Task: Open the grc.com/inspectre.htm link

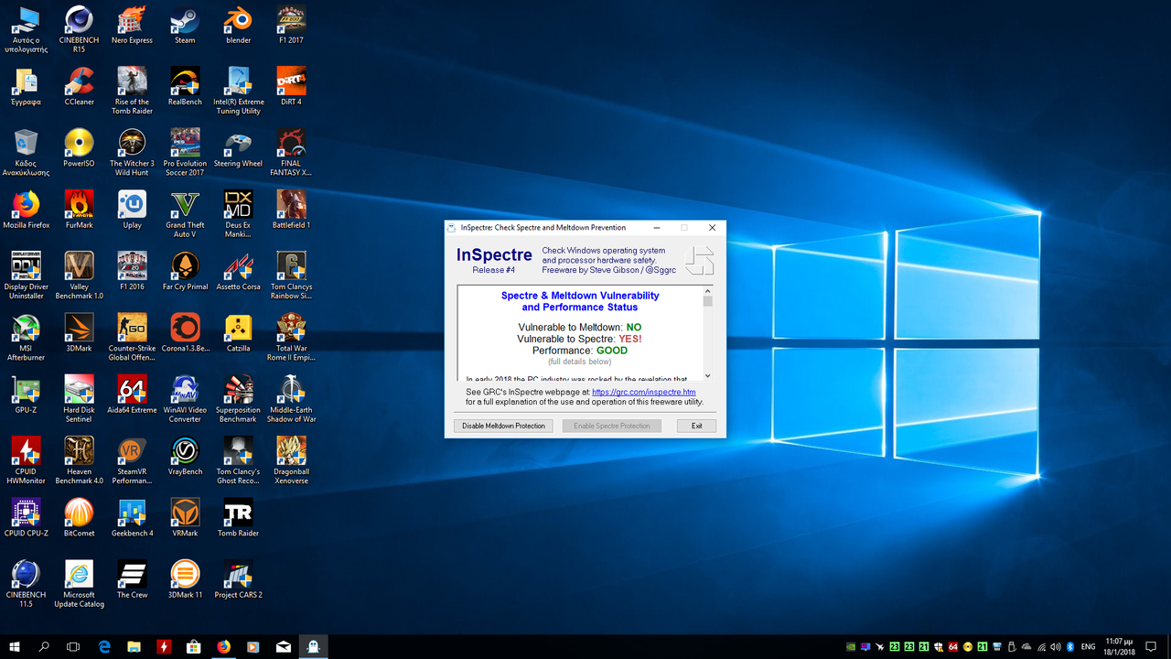Action: click(x=644, y=392)
